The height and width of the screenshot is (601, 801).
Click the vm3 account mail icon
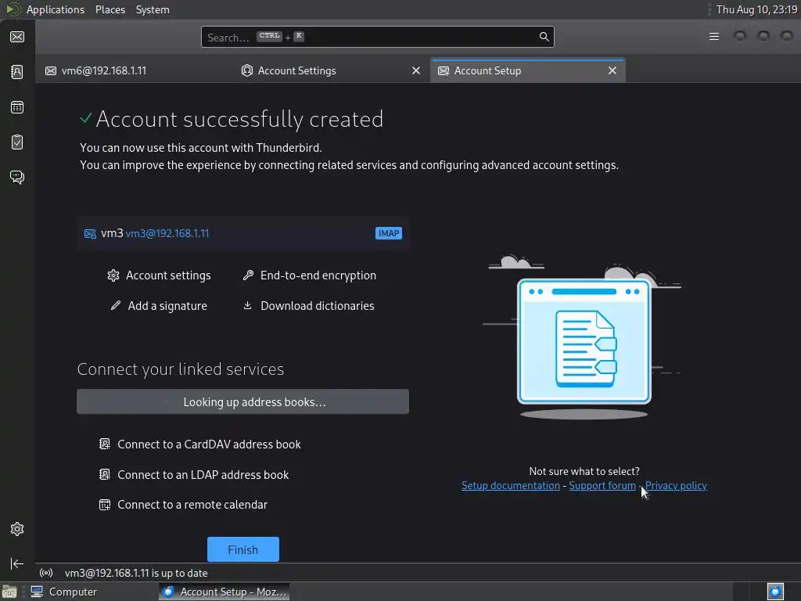point(90,233)
